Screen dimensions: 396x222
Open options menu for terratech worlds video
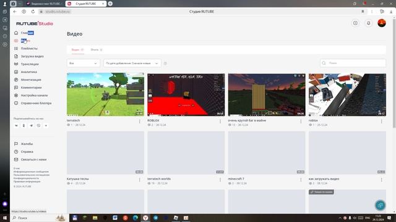tap(220, 179)
